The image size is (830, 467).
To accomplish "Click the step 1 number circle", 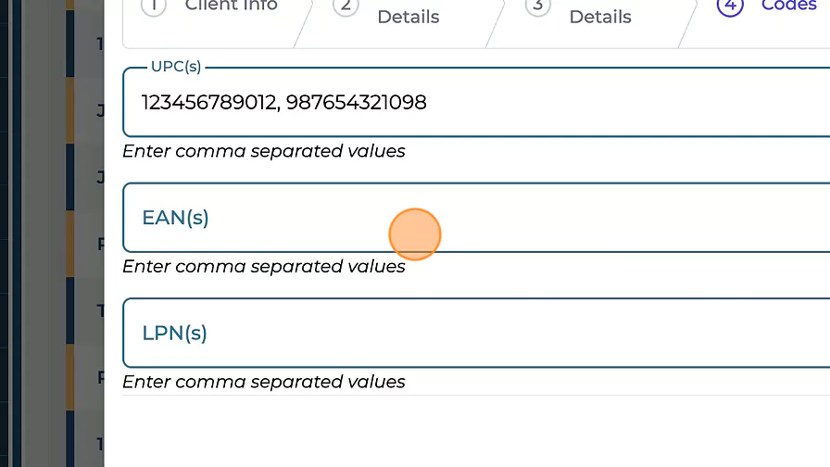I will (154, 6).
